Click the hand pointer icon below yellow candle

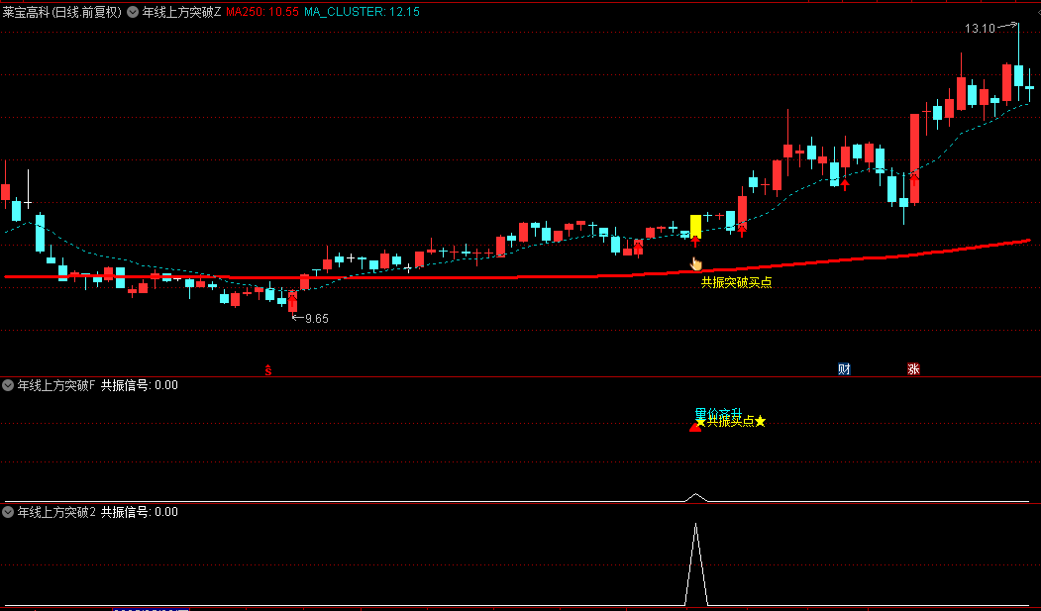pos(695,264)
